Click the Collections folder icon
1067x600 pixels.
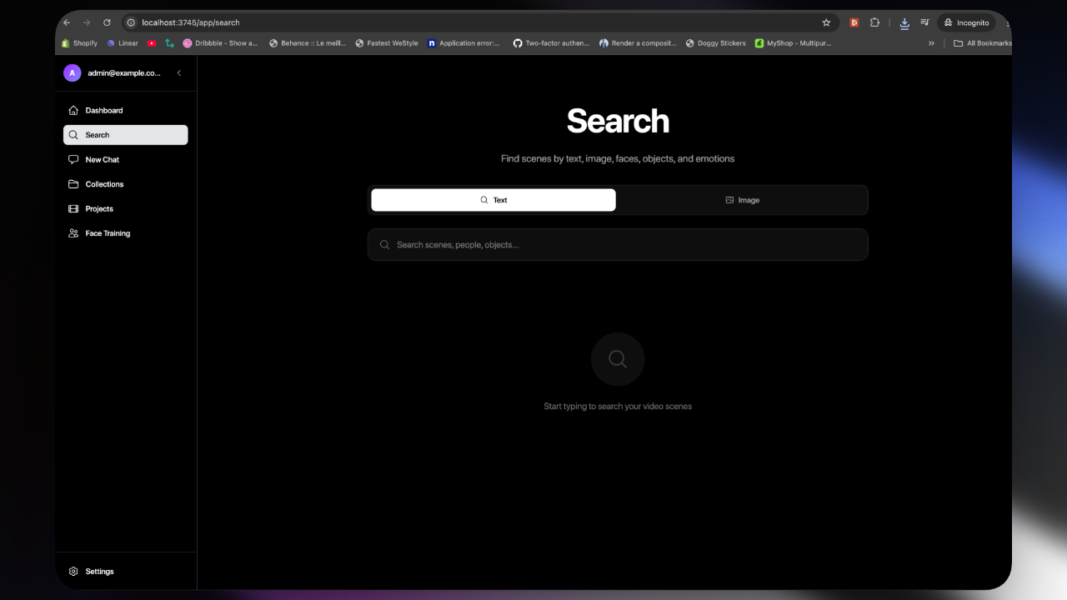coord(73,184)
